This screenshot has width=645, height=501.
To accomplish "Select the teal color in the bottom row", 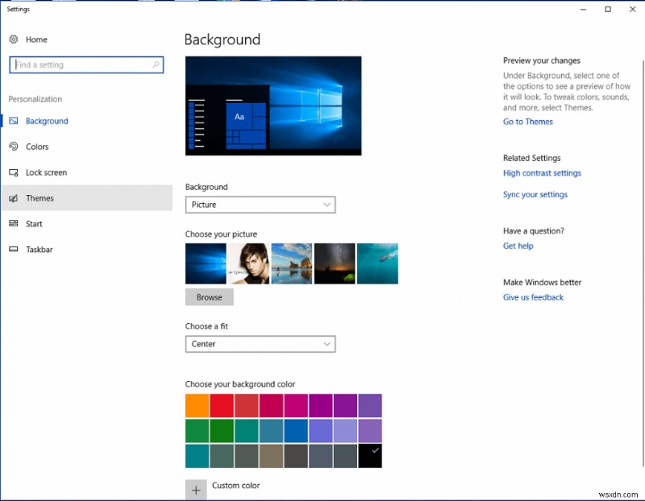I will 197,457.
